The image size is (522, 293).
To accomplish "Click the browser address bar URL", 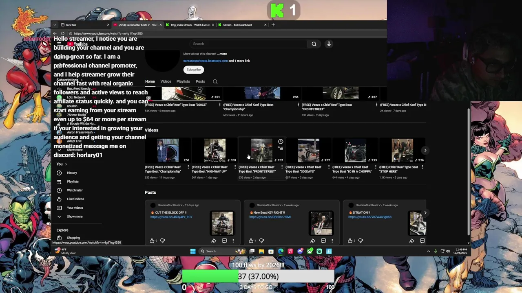I will click(108, 33).
